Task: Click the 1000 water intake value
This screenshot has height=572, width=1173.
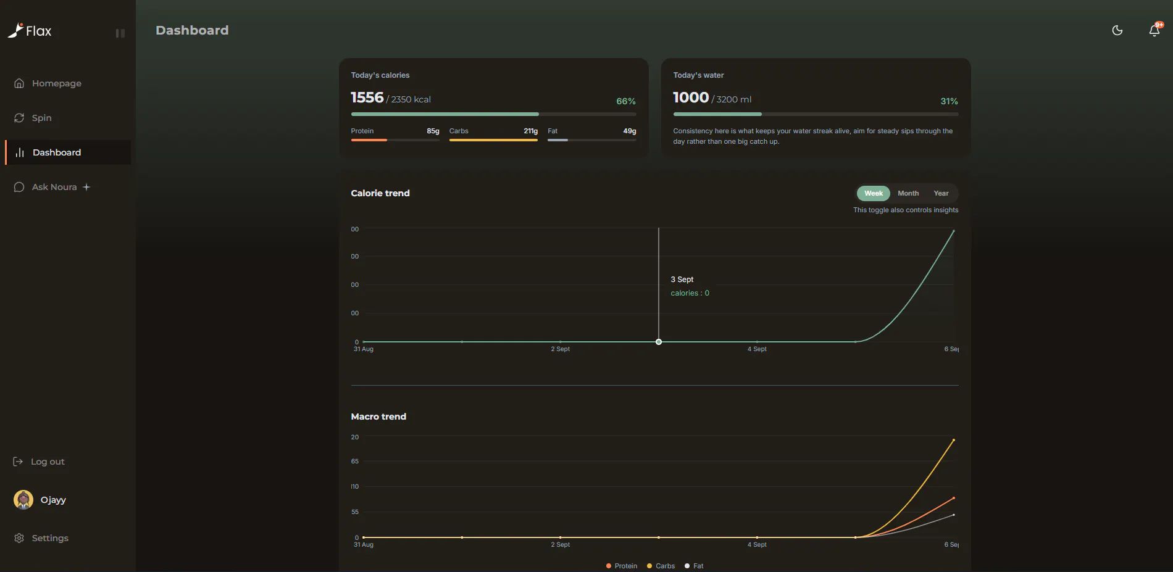Action: pyautogui.click(x=691, y=97)
